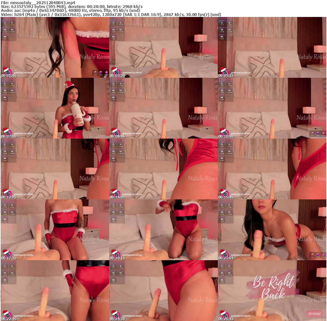Viewport: 327px width, 321px height.
Task: Click the Audio codec info line
Action: 70,11
